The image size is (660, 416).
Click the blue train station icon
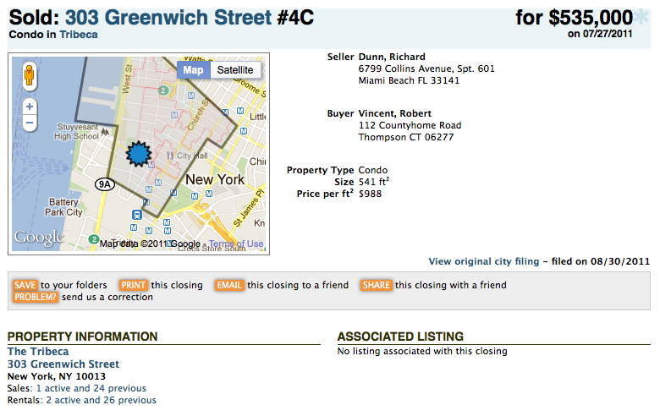135,215
